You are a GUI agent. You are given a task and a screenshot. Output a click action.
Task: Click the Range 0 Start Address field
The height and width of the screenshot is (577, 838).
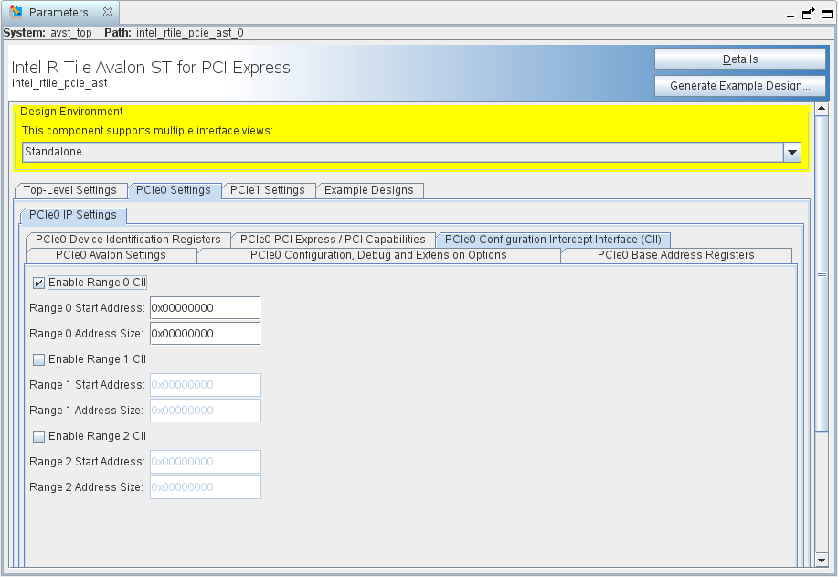[206, 308]
